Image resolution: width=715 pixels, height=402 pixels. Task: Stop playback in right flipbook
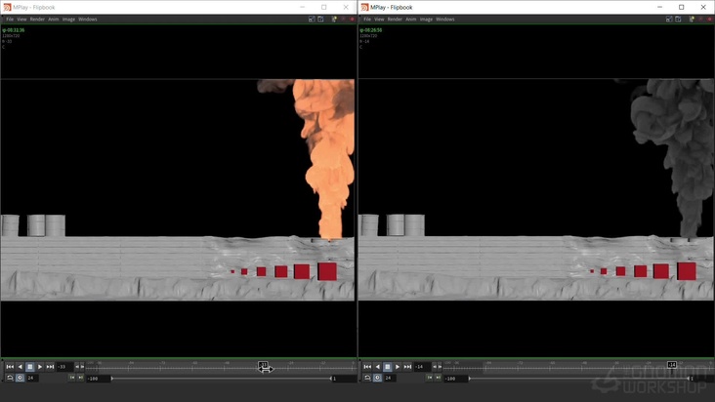click(x=388, y=367)
